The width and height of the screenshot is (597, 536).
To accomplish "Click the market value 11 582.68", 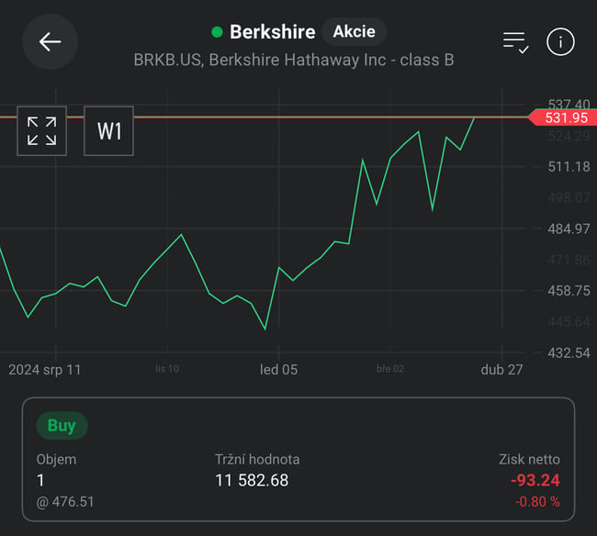I will point(253,480).
